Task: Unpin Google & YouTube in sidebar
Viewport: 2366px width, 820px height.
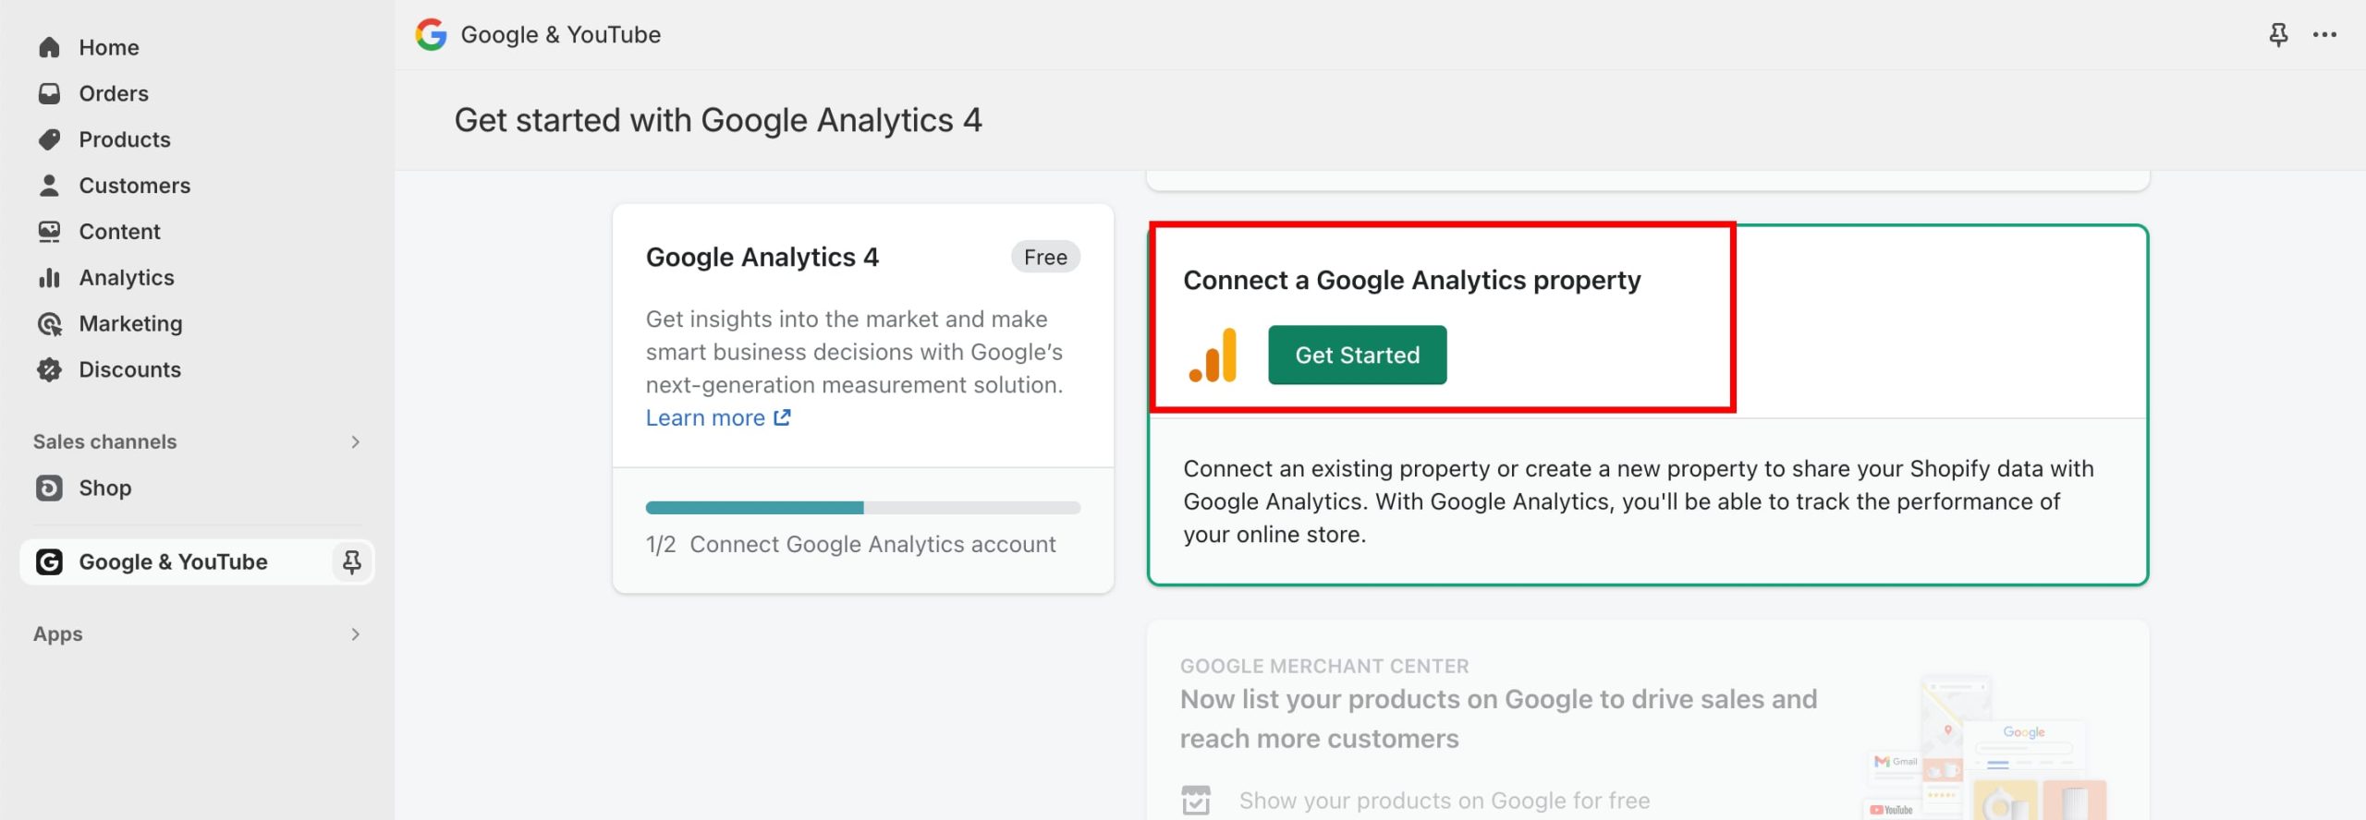Action: (351, 561)
